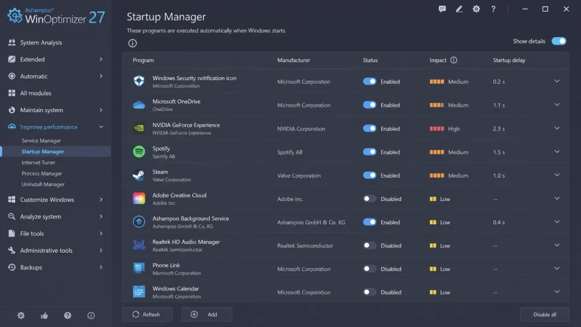
Task: Enable Adobe Creative Cloud startup toggle
Action: [x=370, y=199]
